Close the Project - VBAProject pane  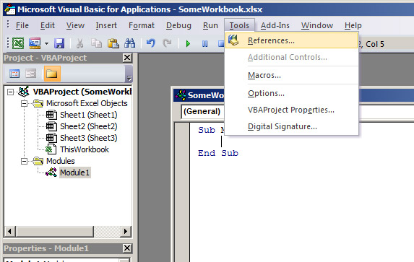click(x=127, y=58)
